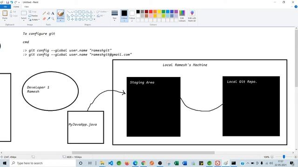The image size is (298, 167).
Task: Open Customize Quick Access Toolbar arrow
Action: (19, 2)
